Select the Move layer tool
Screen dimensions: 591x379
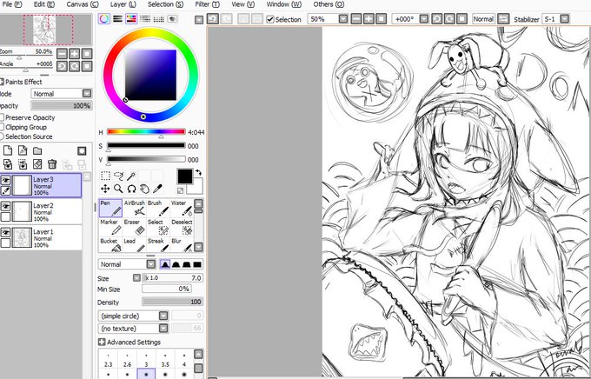105,189
